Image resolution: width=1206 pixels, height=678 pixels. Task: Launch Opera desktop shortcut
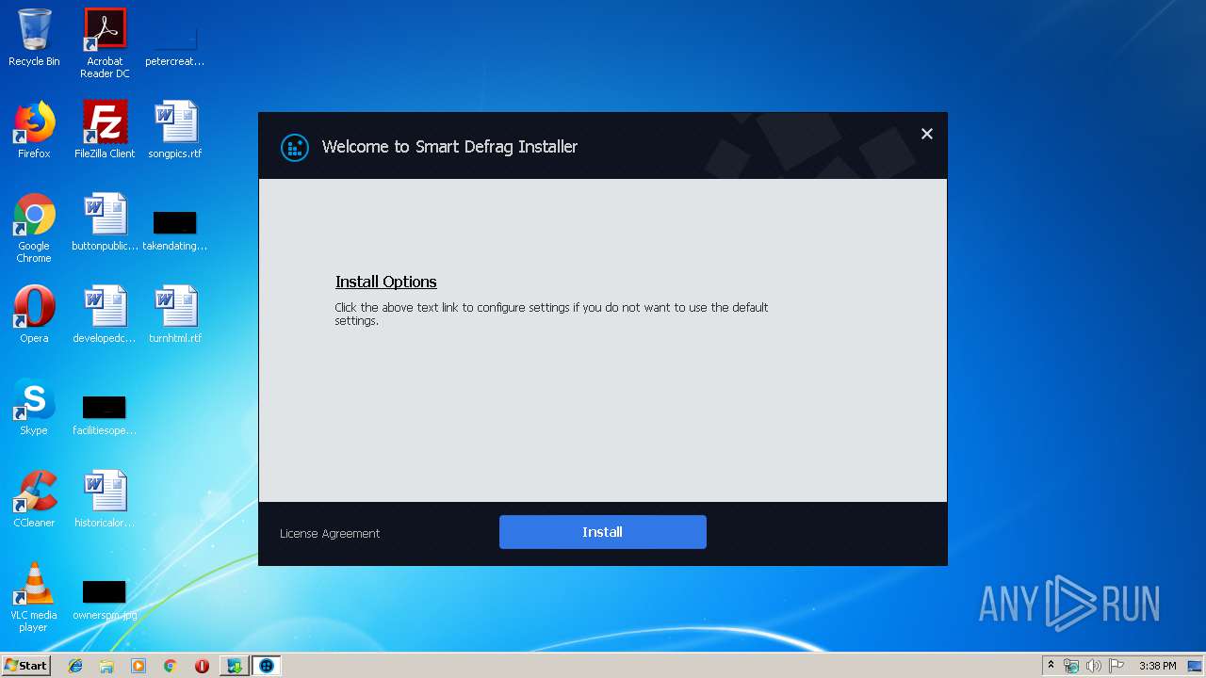click(34, 315)
